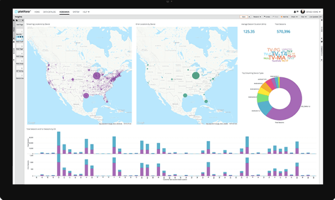Viewport: 335px width, 200px height.
Task: Open the Share dropdown menu
Action: pyautogui.click(x=295, y=17)
